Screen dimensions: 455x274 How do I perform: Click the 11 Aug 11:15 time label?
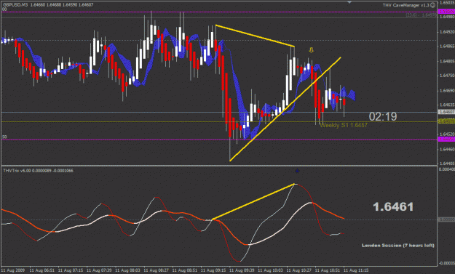point(356,270)
